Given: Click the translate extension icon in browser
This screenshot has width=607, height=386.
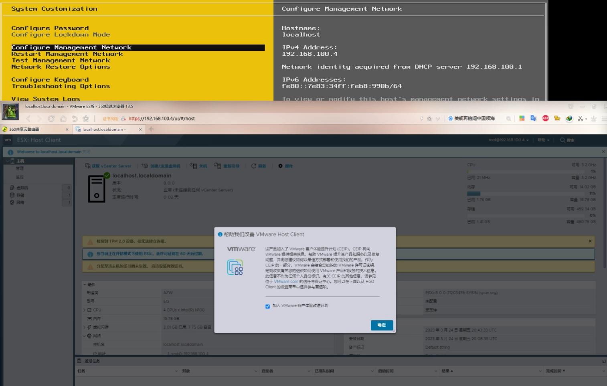Looking at the screenshot, I should (533, 118).
